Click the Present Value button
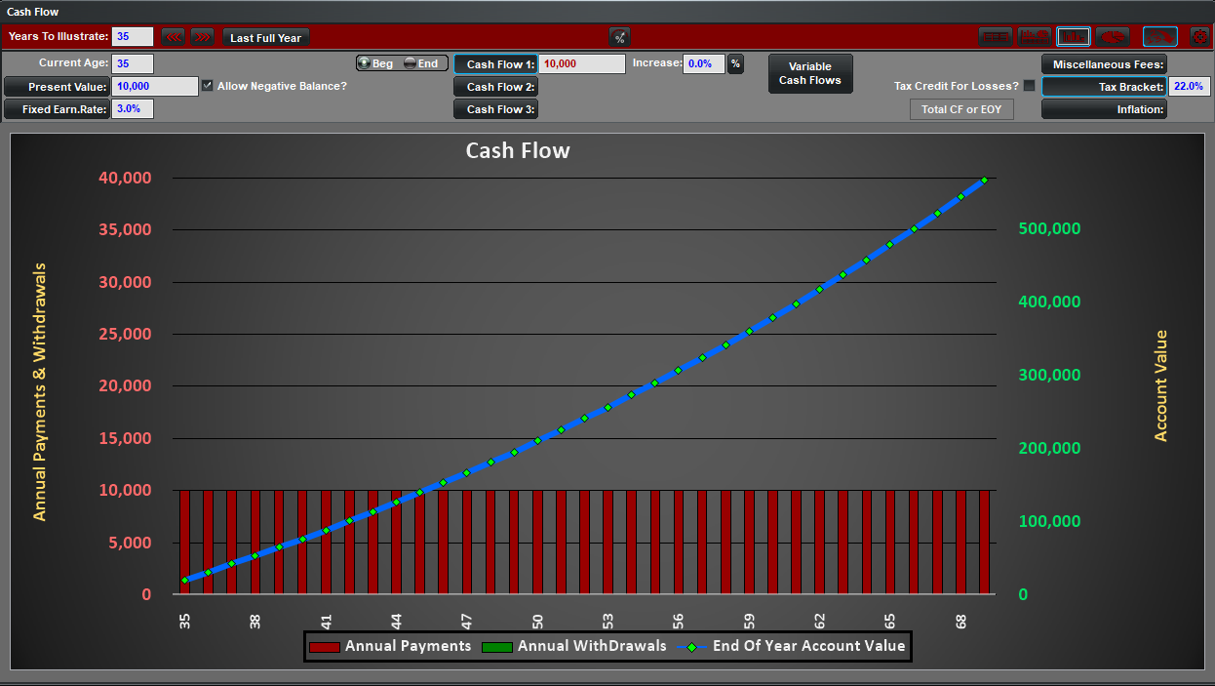This screenshot has width=1215, height=686. coord(57,86)
